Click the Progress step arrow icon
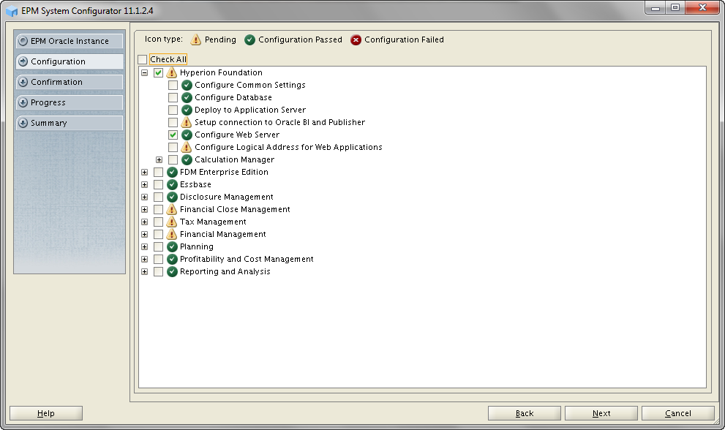 tap(23, 102)
